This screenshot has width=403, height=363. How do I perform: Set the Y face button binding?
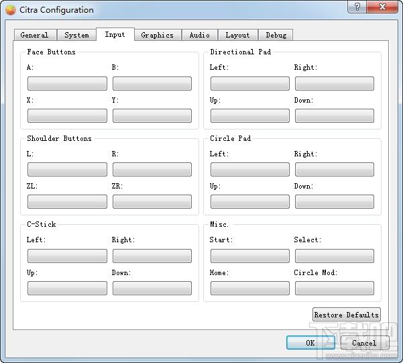coord(152,115)
